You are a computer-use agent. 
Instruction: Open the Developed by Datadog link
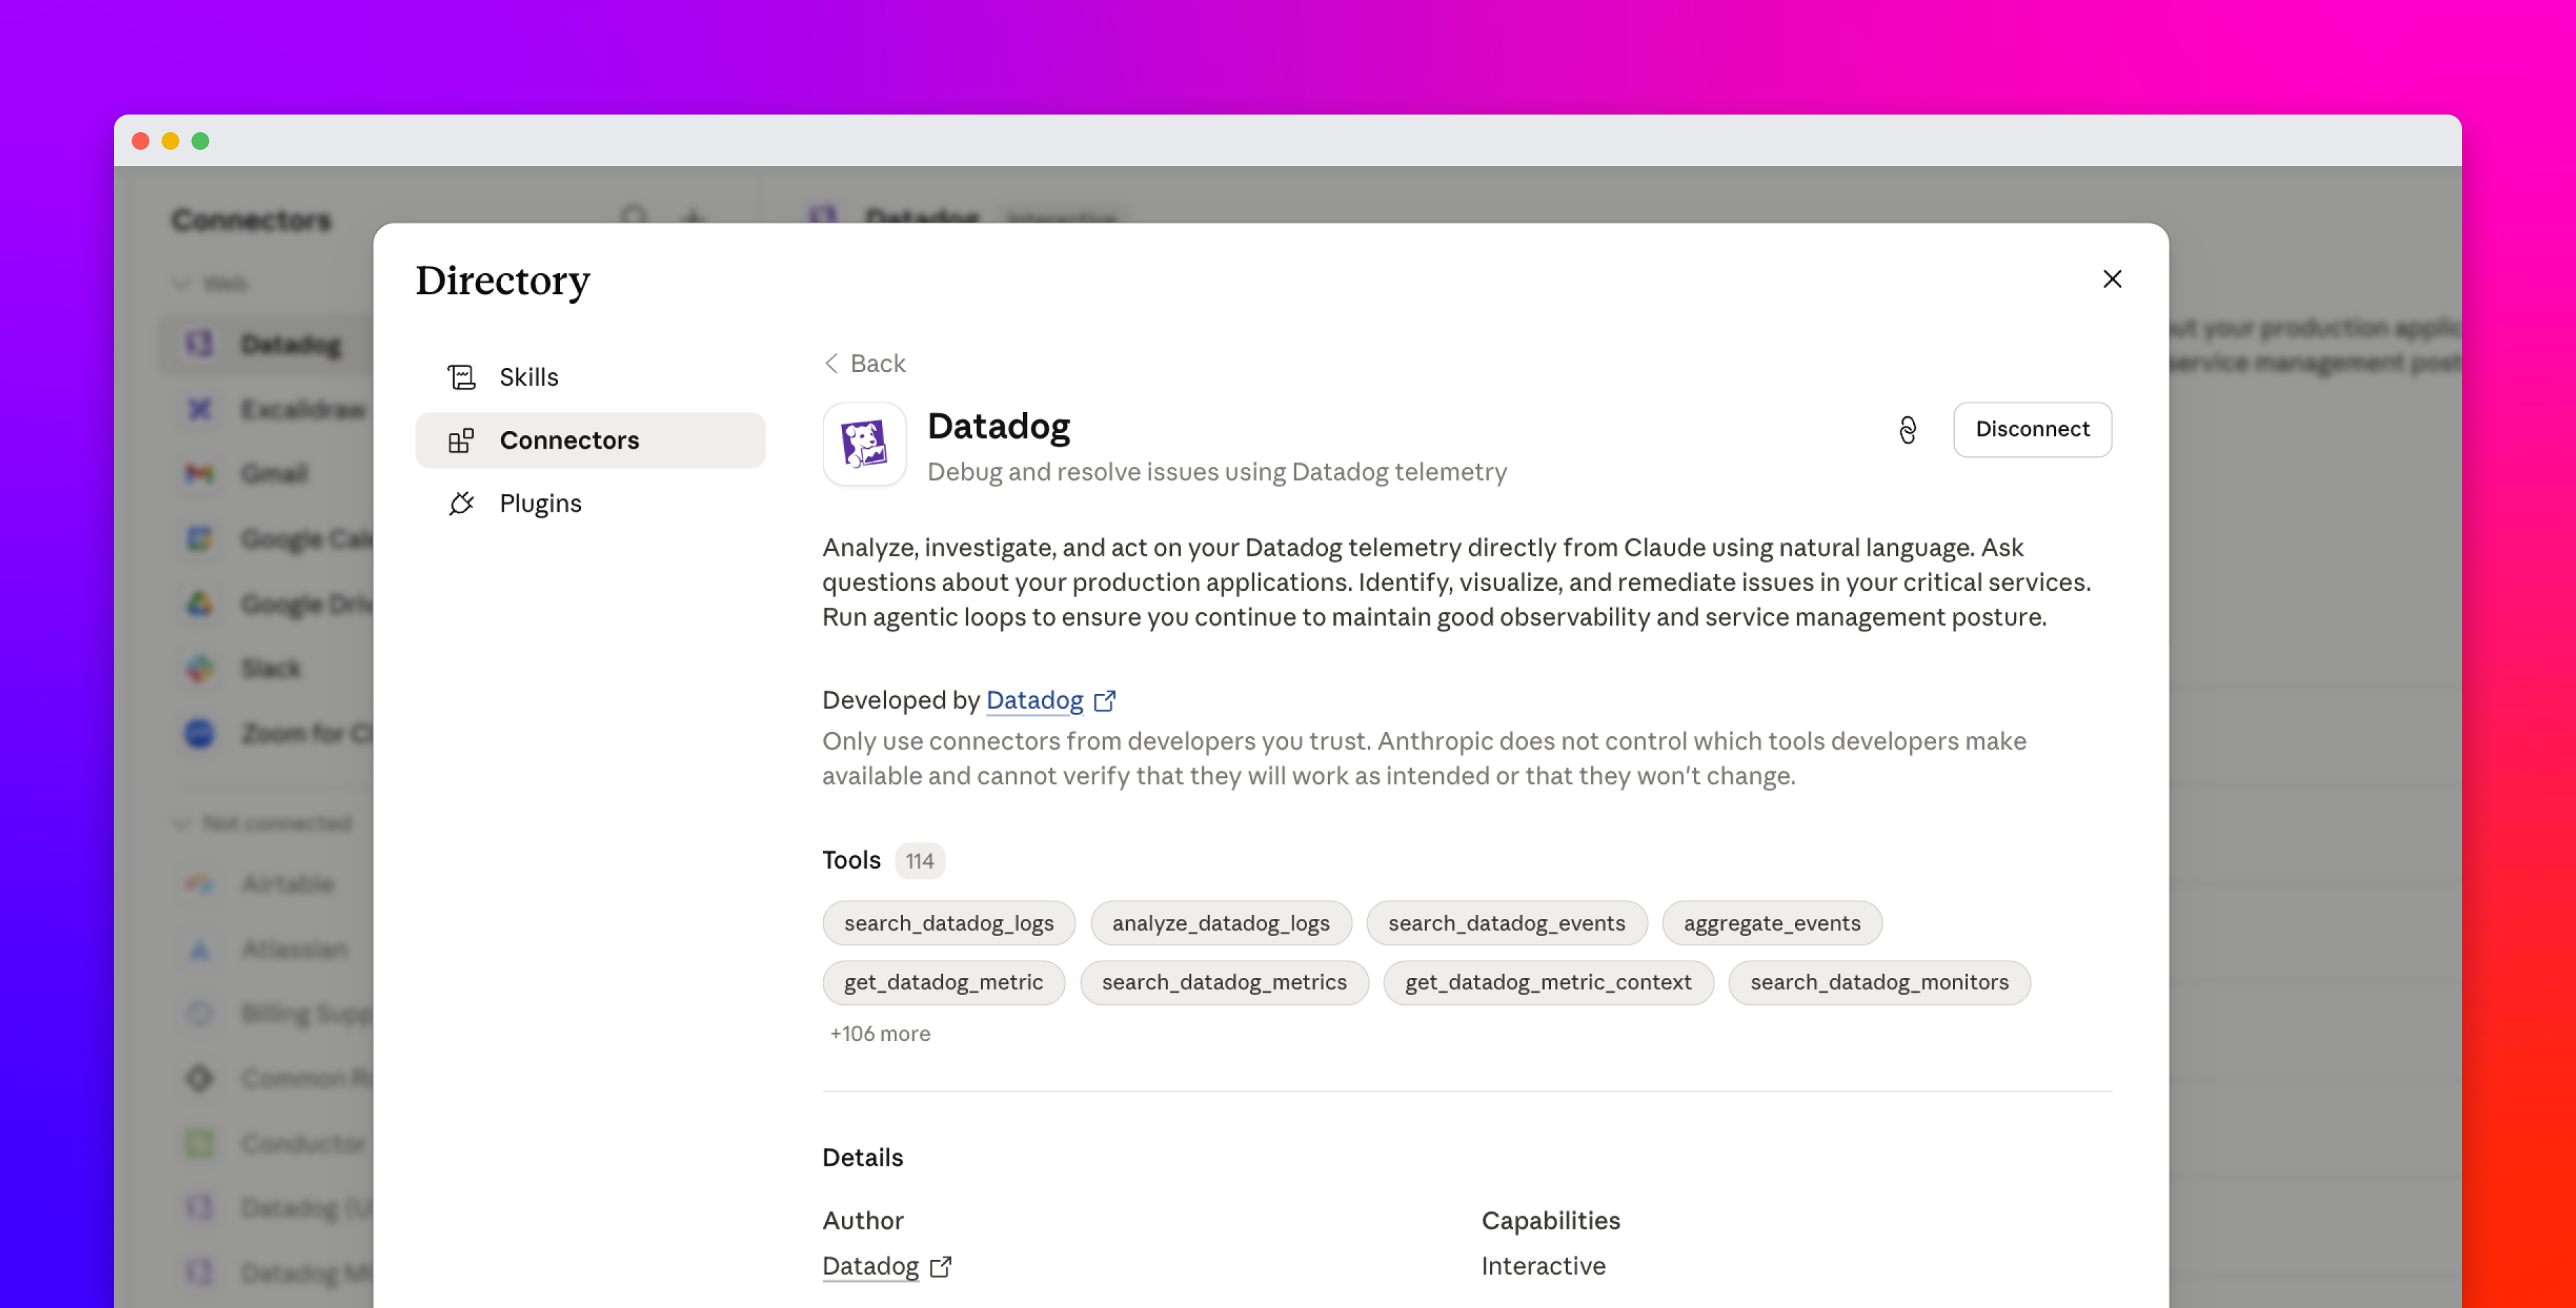(x=1034, y=700)
